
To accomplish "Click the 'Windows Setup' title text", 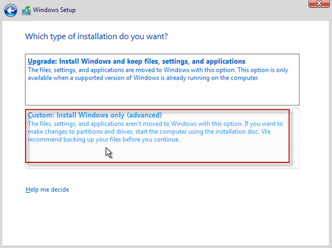I will [54, 10].
